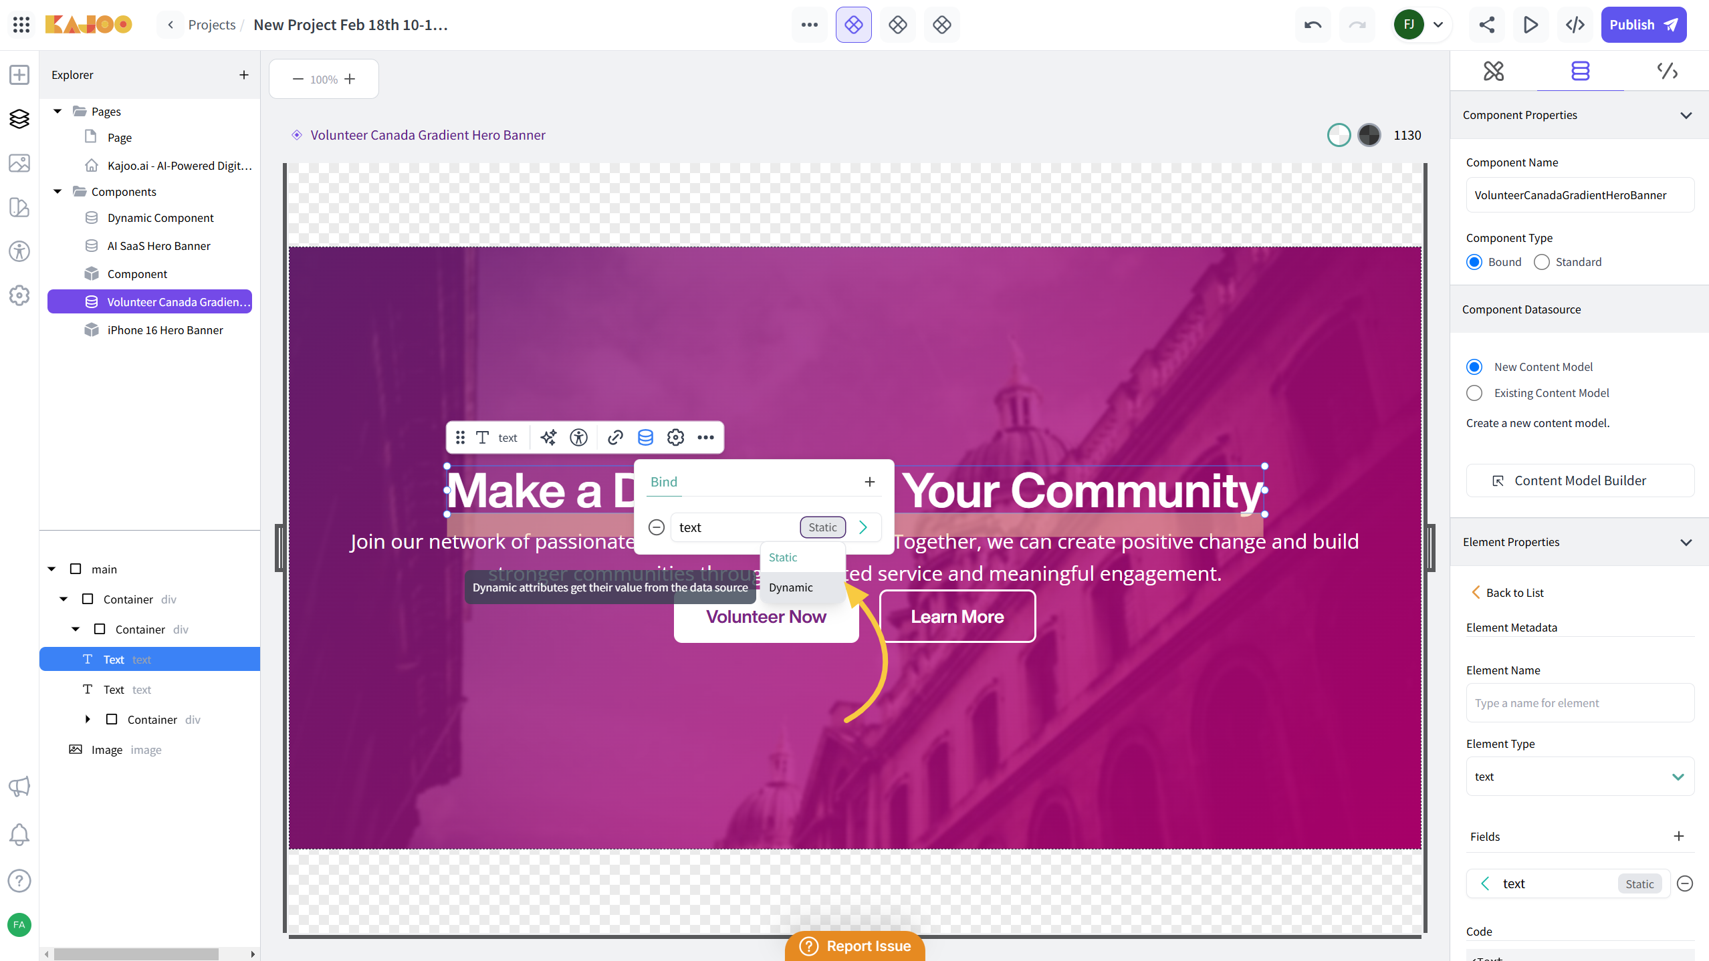
Task: Click the link icon in element toolbar
Action: (x=615, y=438)
